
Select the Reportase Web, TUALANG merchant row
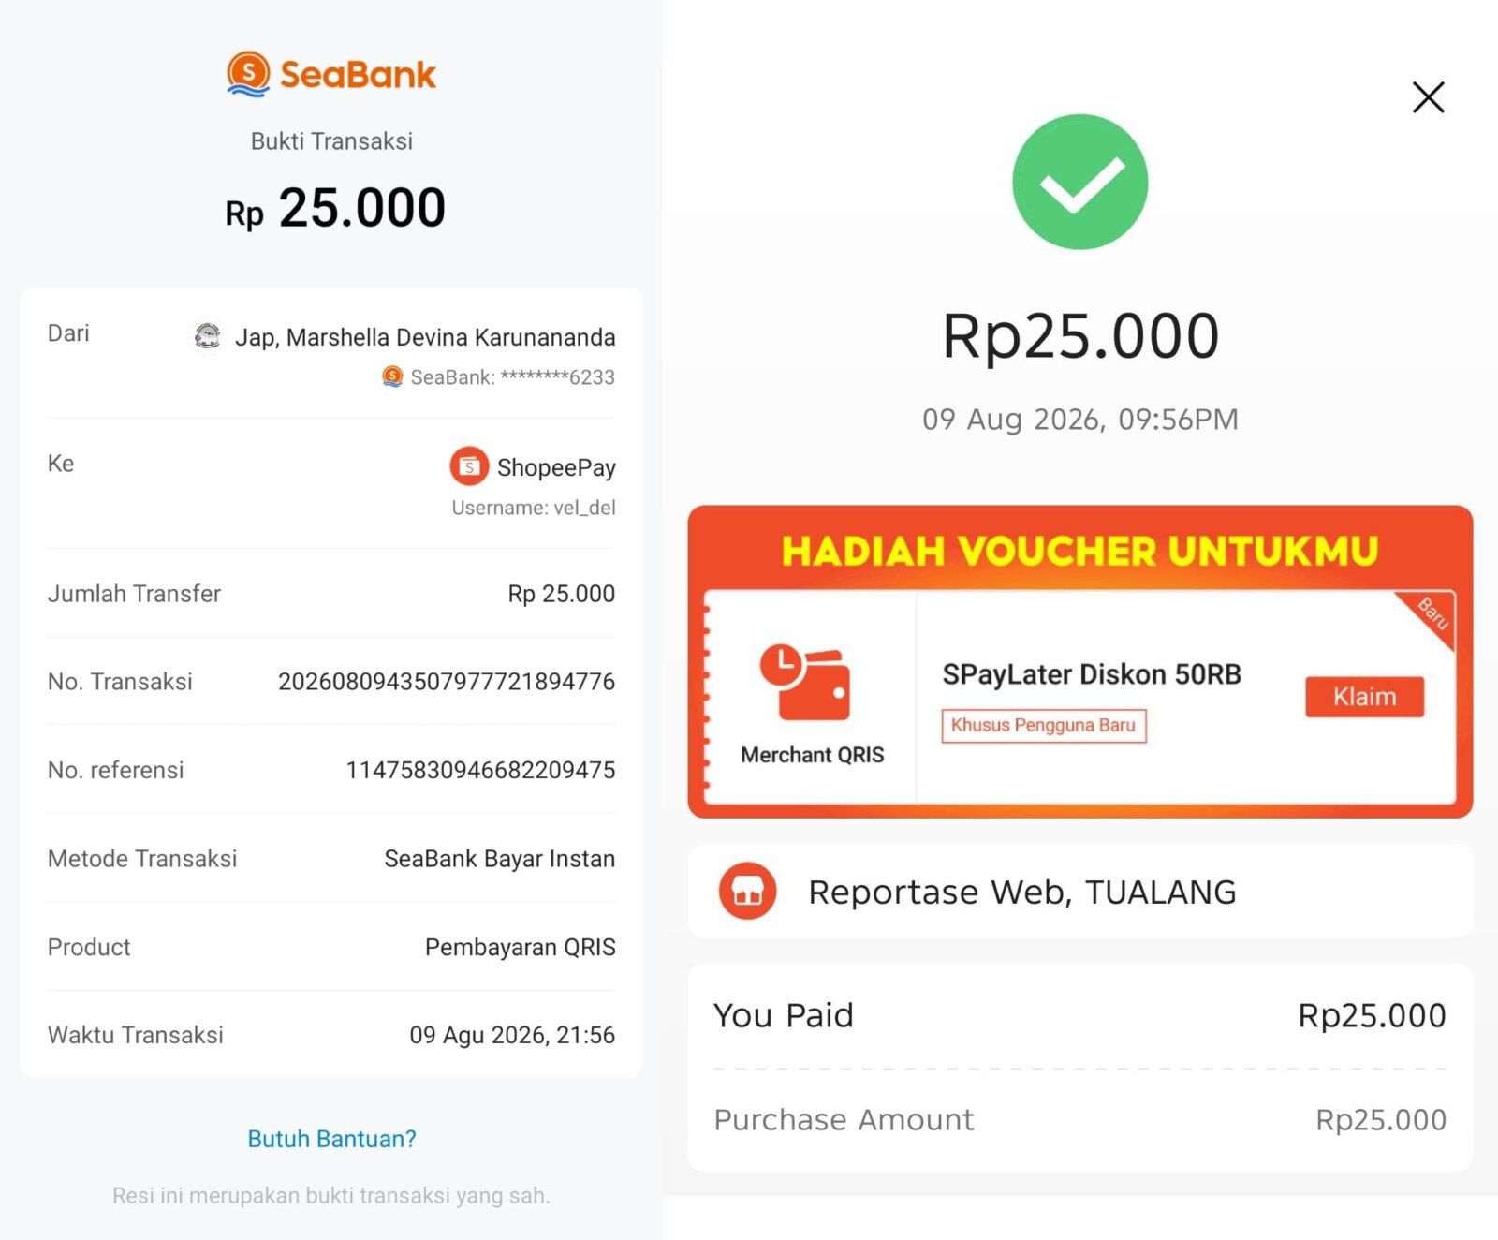[1079, 892]
